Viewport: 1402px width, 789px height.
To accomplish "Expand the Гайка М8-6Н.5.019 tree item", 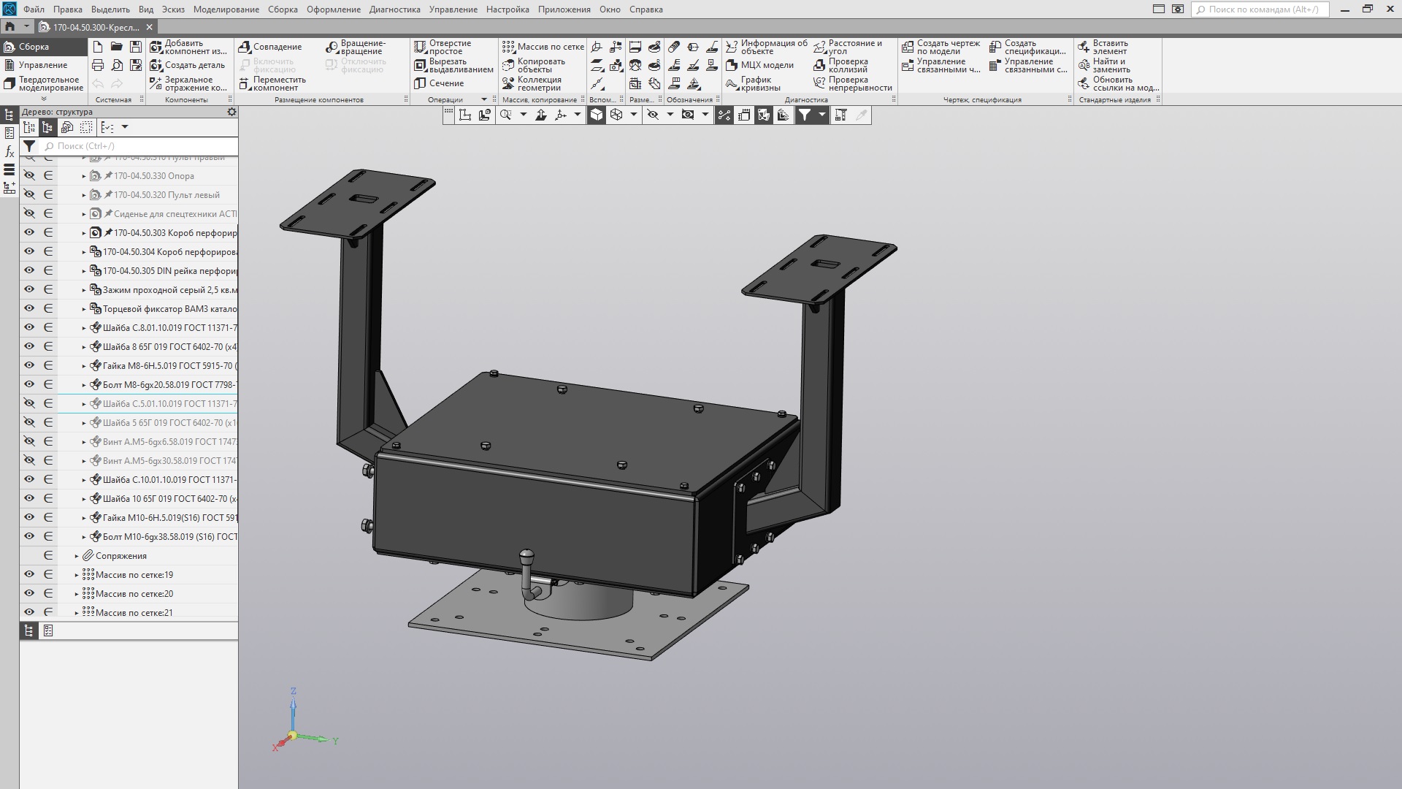I will [84, 366].
